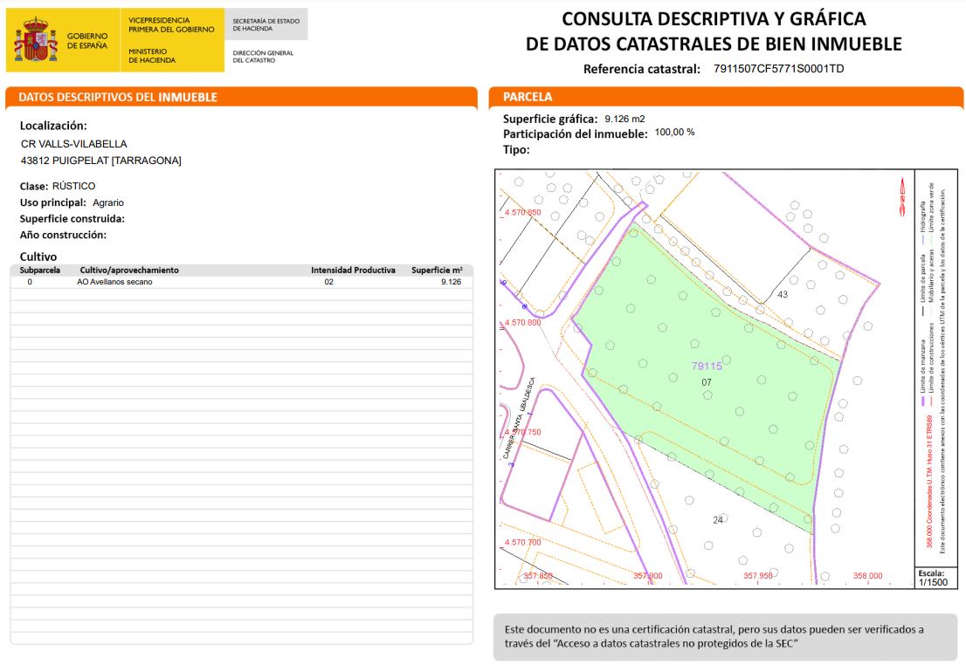
Task: Click 'SECRETARÍA DE ESTADO DE HACIENDA' text
Action: coord(266,24)
